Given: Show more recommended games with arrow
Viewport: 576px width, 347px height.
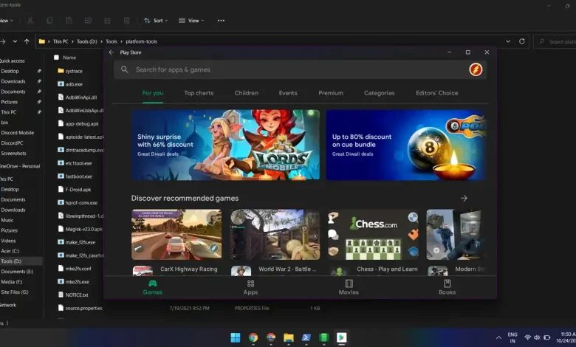Looking at the screenshot, I should tap(464, 199).
